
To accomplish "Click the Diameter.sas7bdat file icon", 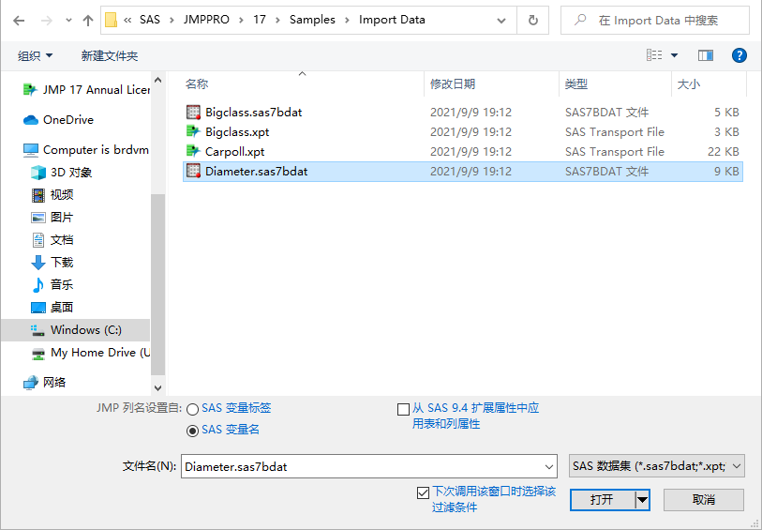I will (193, 171).
